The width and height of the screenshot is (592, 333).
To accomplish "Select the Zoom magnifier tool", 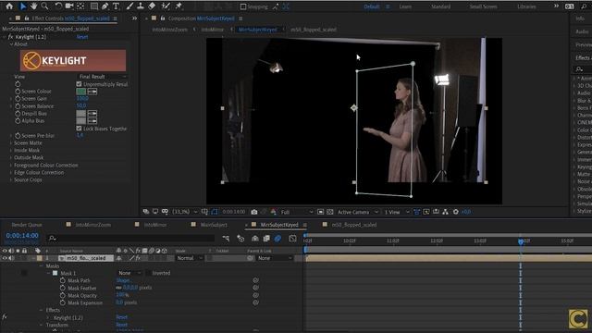I will tap(45, 6).
